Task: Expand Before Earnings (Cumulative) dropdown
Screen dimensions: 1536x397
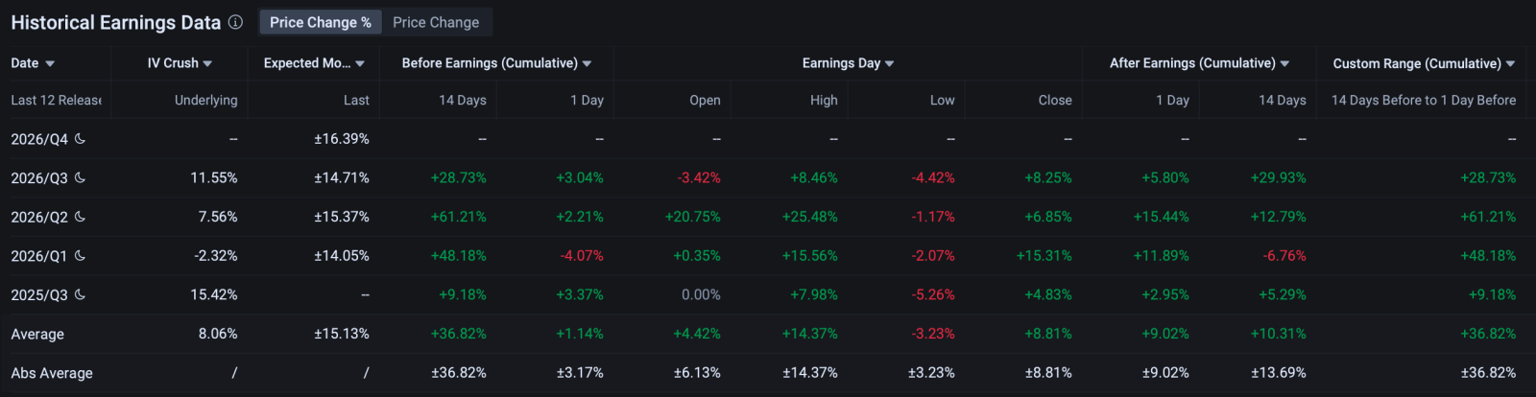Action: (x=587, y=63)
